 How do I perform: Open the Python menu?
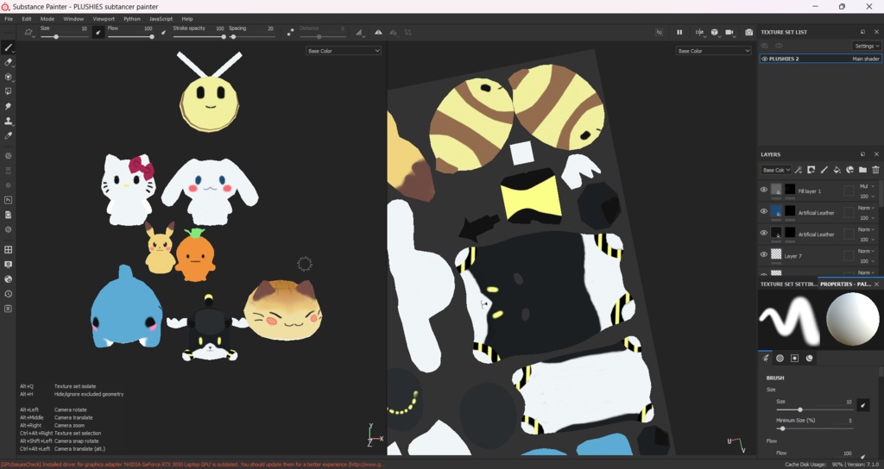pyautogui.click(x=132, y=19)
